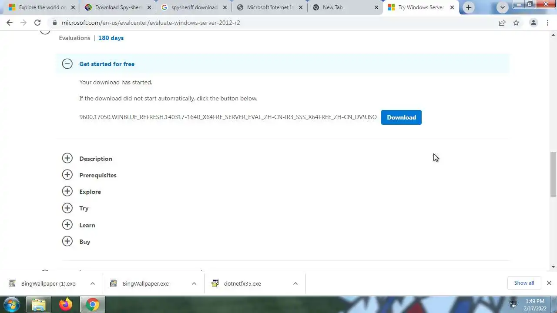Launch Firefox from the taskbar

click(x=66, y=305)
